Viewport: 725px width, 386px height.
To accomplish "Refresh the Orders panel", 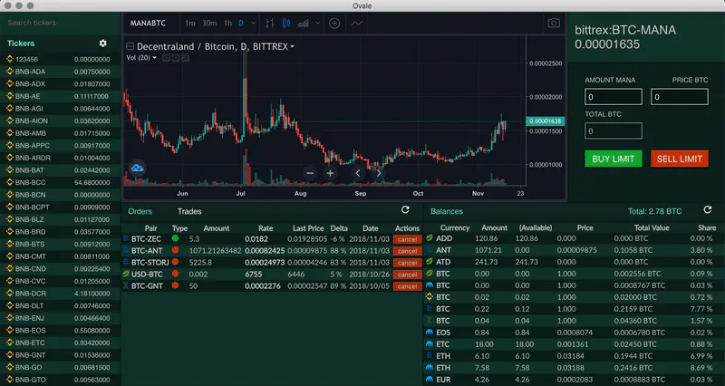I will point(405,210).
